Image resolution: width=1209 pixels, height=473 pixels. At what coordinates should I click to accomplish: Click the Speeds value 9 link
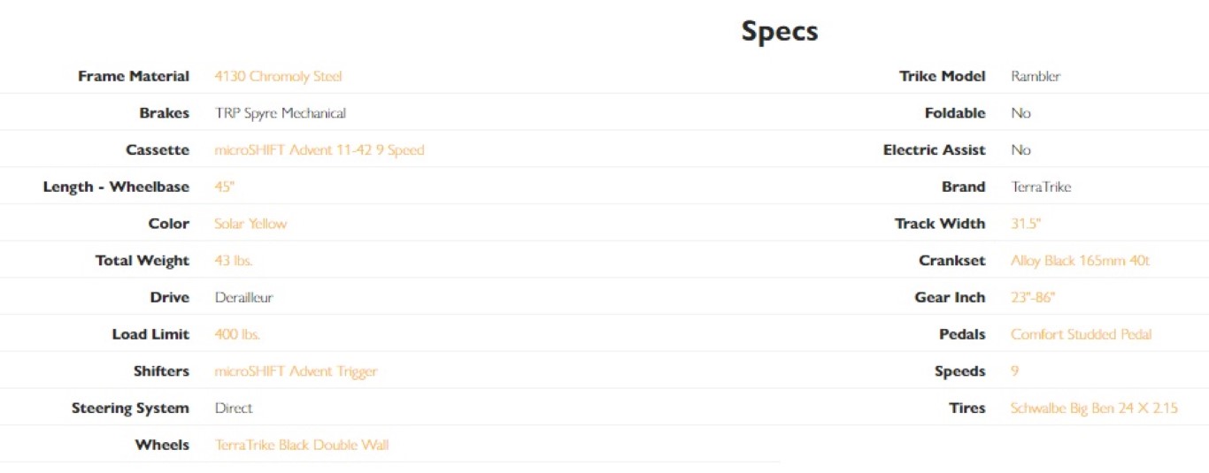pyautogui.click(x=1015, y=371)
